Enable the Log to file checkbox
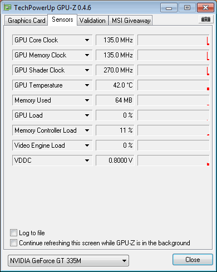The image size is (217, 272). pyautogui.click(x=13, y=232)
